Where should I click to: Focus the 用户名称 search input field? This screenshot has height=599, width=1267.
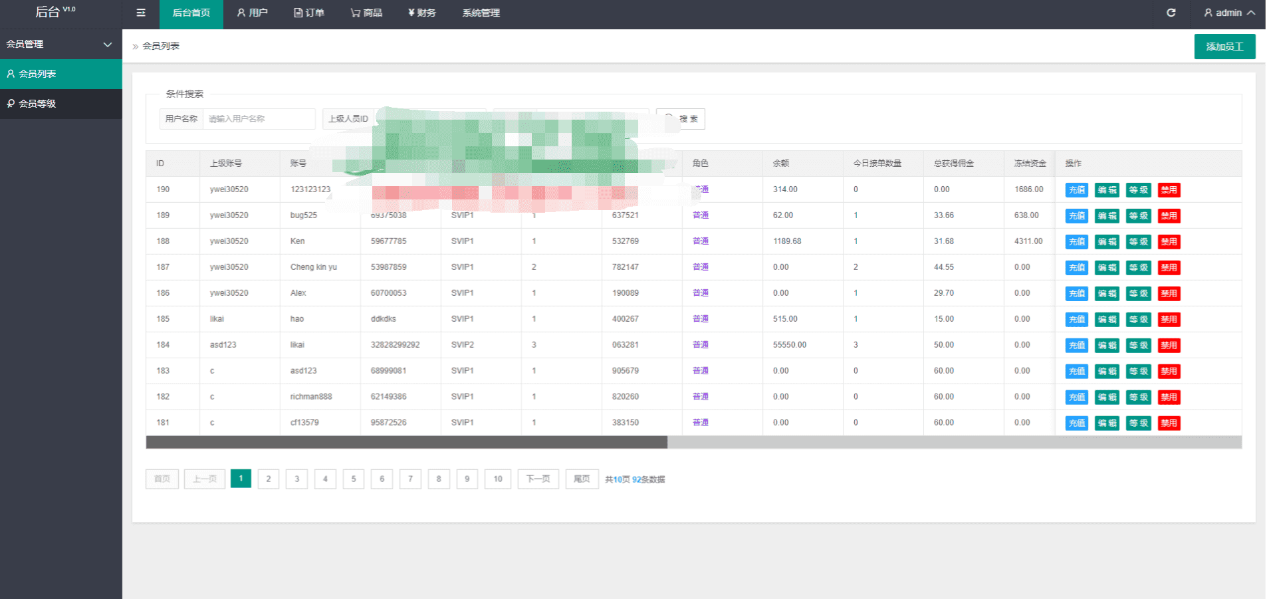coord(259,119)
